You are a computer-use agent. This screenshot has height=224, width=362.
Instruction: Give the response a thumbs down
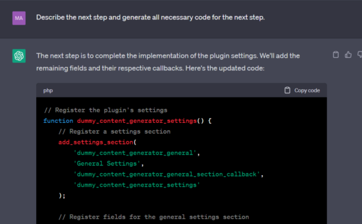[360, 55]
